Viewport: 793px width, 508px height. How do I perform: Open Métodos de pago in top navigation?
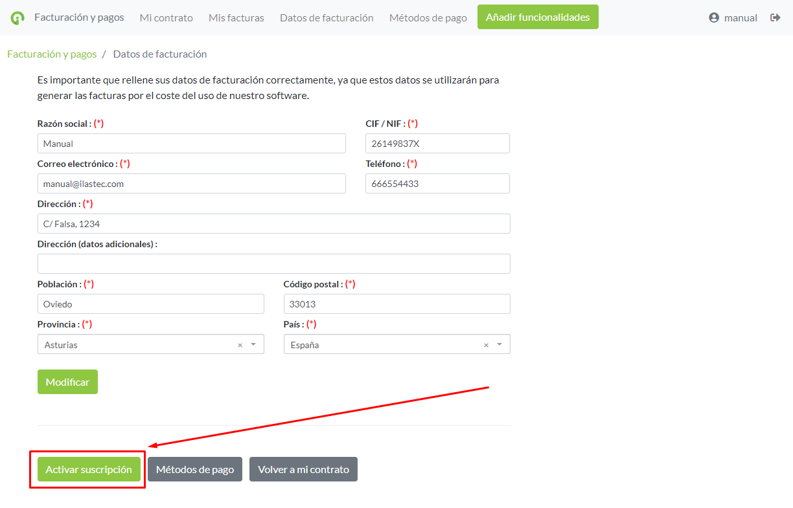[428, 17]
